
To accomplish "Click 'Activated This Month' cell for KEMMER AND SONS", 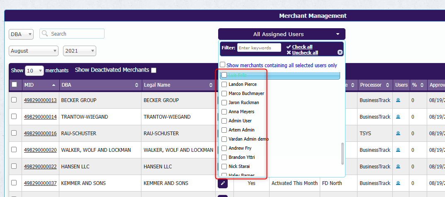I will coord(294,183).
